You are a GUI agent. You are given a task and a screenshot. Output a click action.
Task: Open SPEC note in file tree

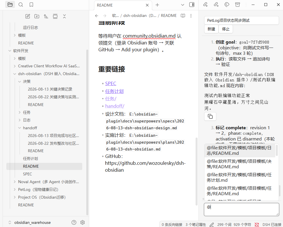click(27, 174)
